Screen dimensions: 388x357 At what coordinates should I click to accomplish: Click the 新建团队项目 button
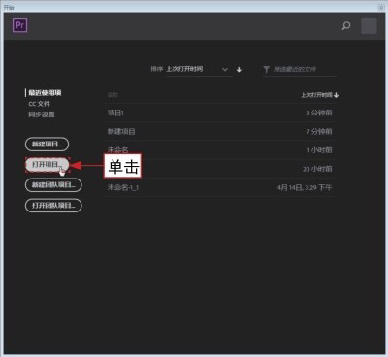click(x=53, y=185)
